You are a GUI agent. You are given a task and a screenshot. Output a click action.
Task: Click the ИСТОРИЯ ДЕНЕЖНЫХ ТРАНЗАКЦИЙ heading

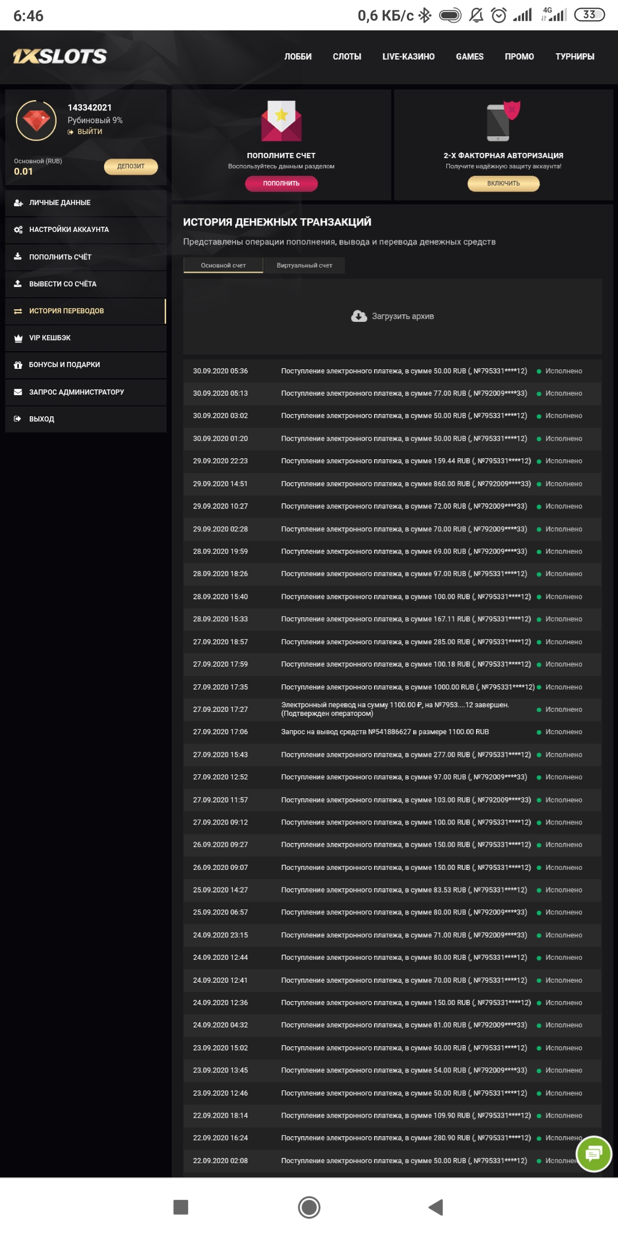coord(277,222)
